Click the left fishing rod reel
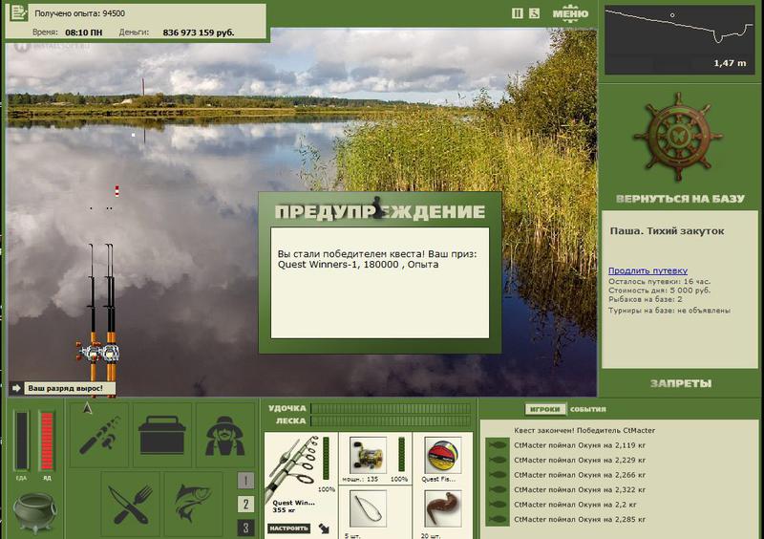Screen dimensions: 764x539 89,352
